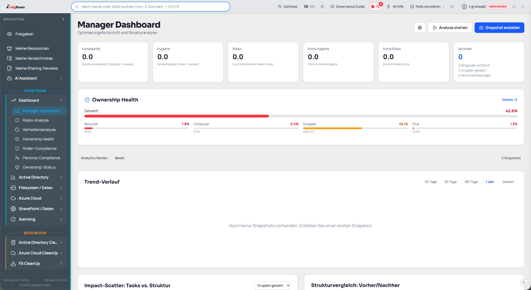Click the Gesamt ownership progress bar
The image size is (531, 290).
tap(301, 116)
